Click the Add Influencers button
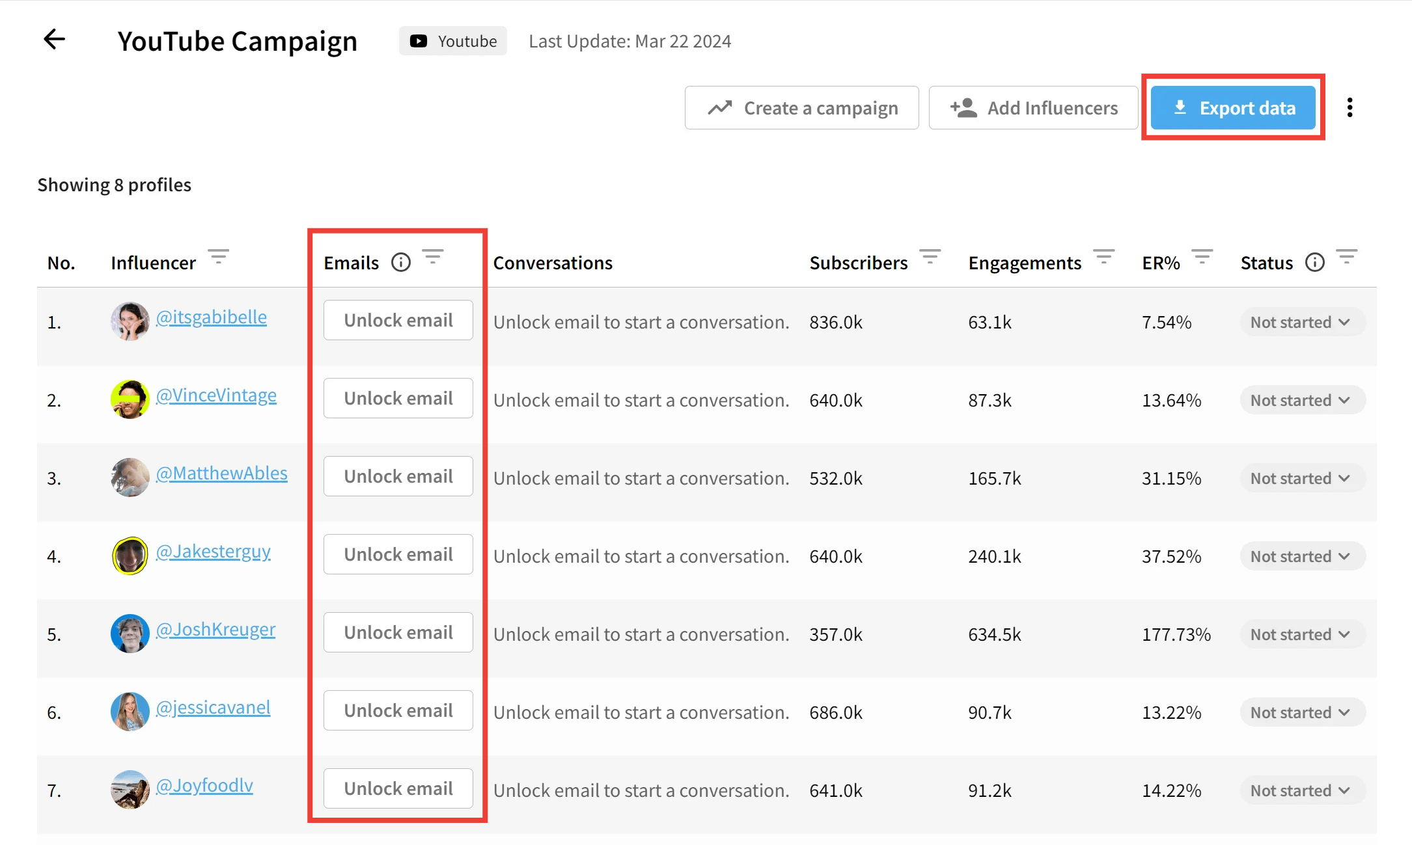Image resolution: width=1412 pixels, height=845 pixels. pos(1033,107)
